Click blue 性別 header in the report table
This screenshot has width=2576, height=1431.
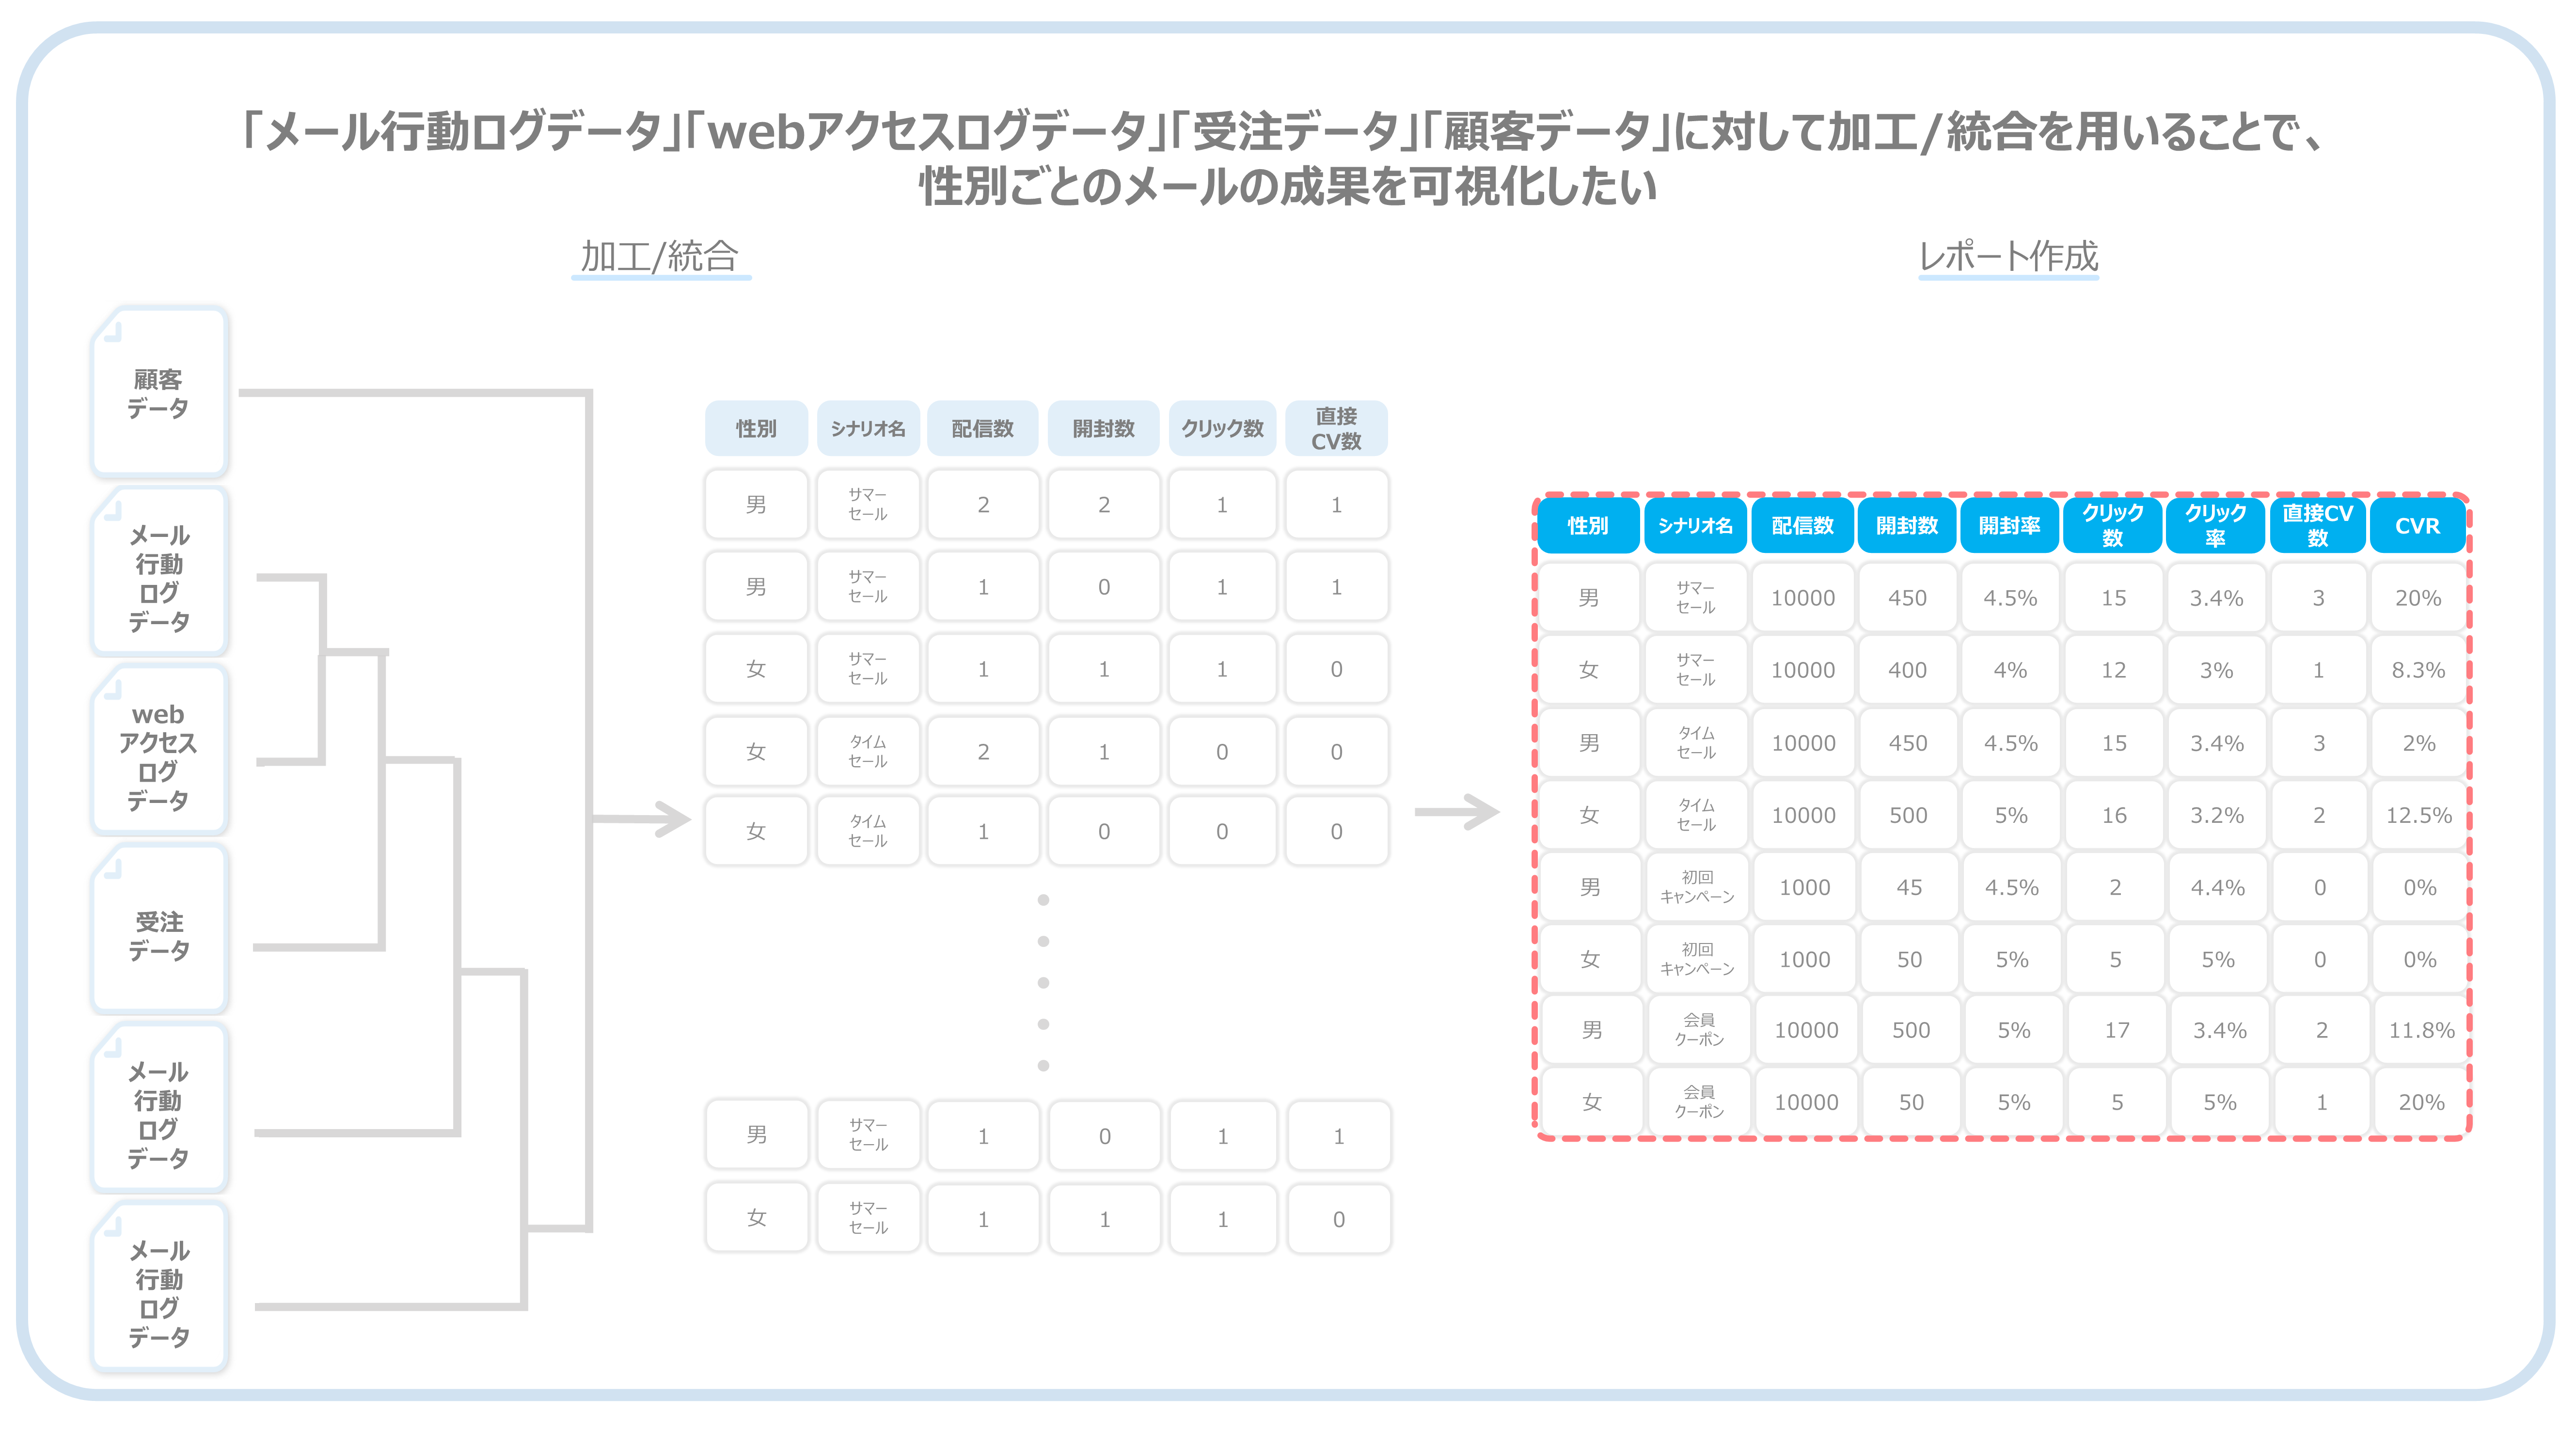[1588, 525]
